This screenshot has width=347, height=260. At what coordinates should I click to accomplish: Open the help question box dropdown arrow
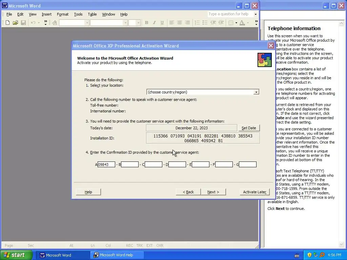click(256, 14)
